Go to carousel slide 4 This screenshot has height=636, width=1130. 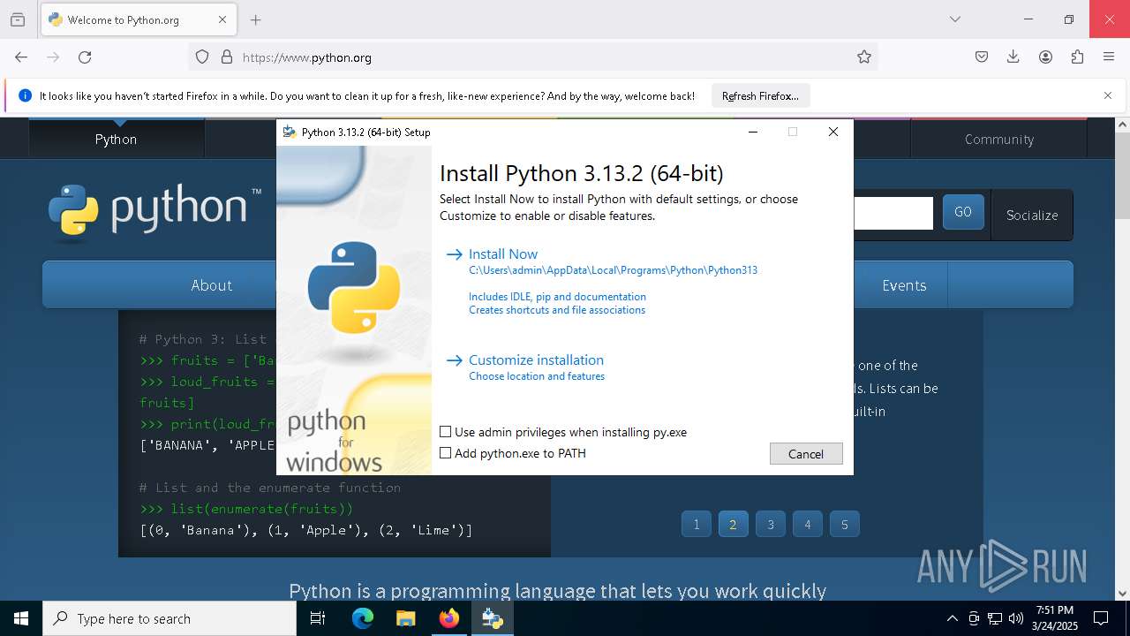coord(808,524)
